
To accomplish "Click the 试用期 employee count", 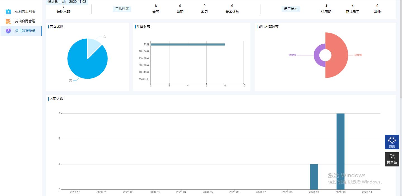I will 326,6.
